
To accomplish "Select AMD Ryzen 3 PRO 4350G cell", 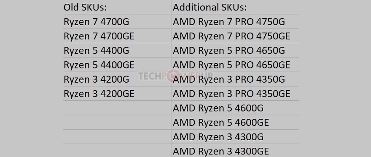I will (235, 79).
